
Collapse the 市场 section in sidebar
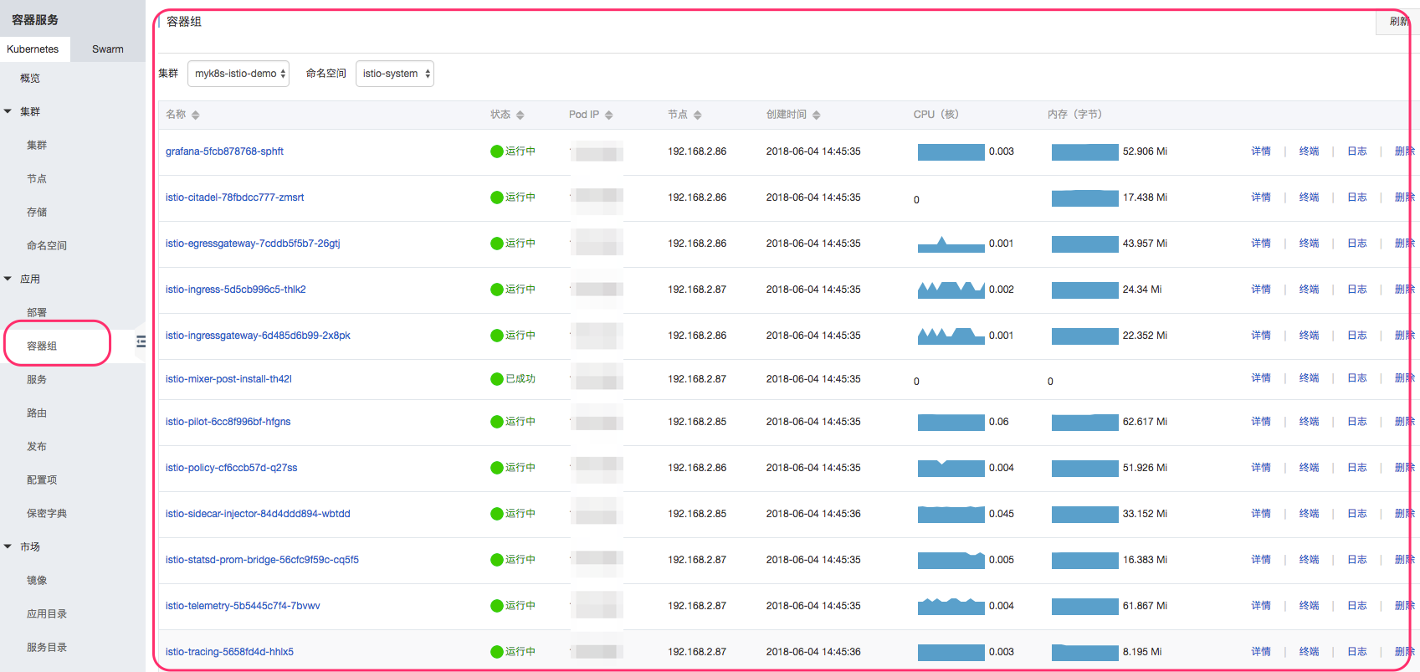8,546
